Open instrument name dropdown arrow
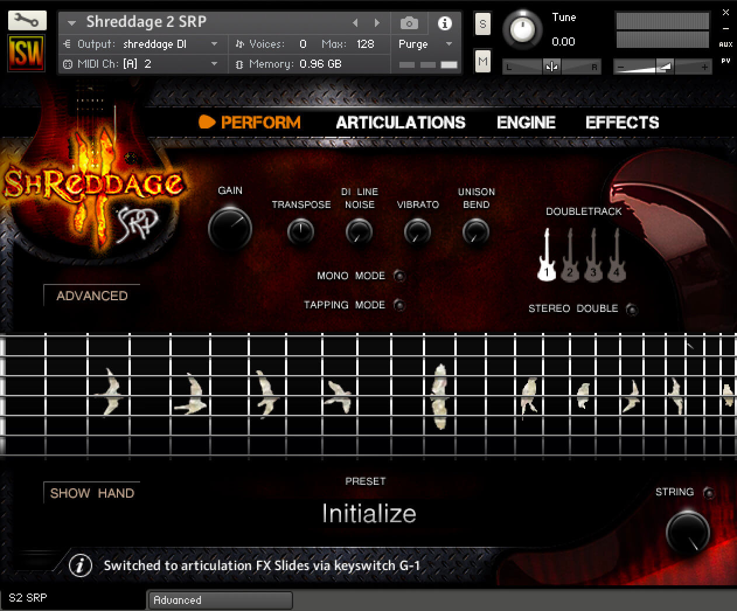The image size is (737, 611). tap(72, 23)
